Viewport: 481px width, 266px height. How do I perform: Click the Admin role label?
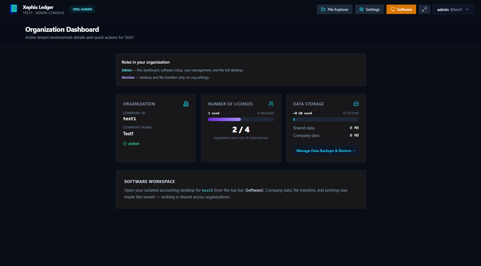click(127, 70)
